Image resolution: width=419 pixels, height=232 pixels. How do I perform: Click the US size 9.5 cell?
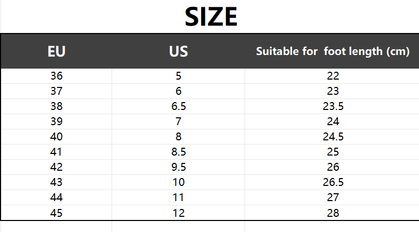(x=179, y=167)
